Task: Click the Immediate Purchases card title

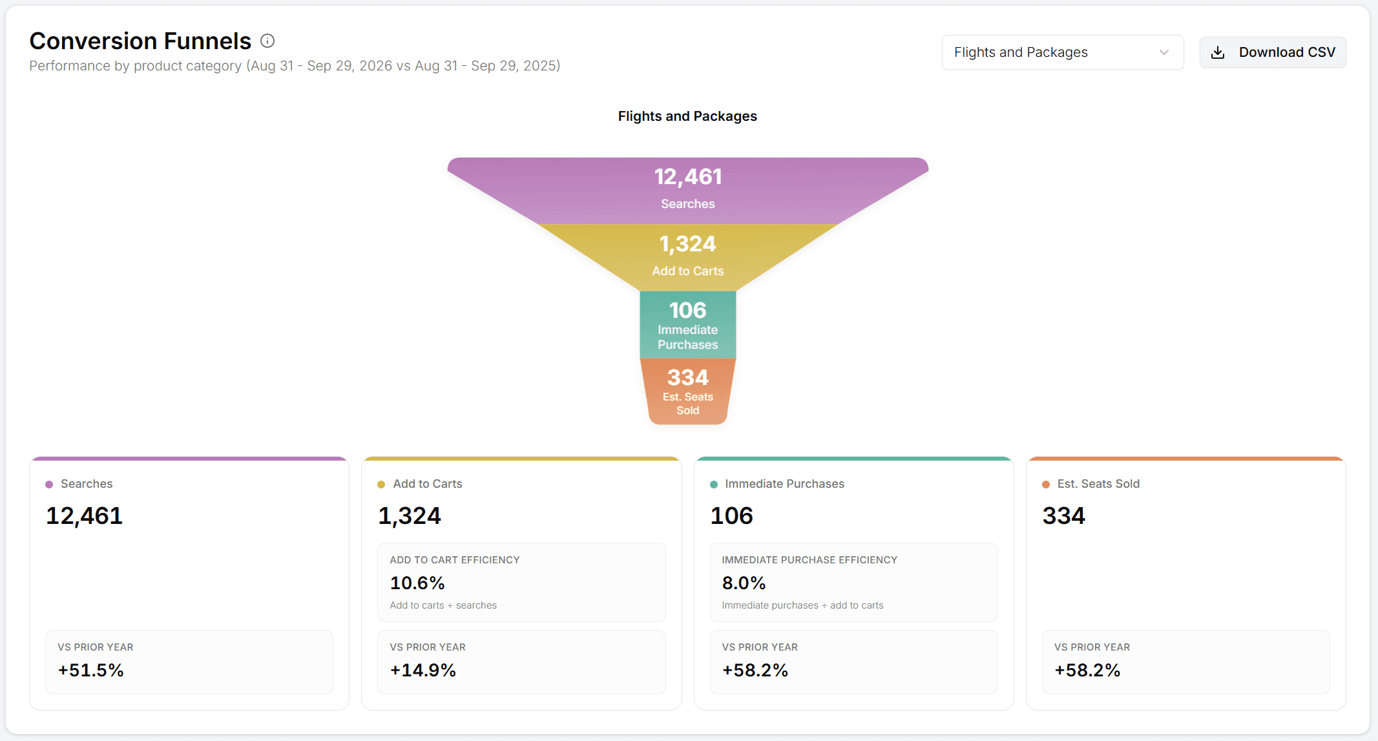Action: pos(784,484)
